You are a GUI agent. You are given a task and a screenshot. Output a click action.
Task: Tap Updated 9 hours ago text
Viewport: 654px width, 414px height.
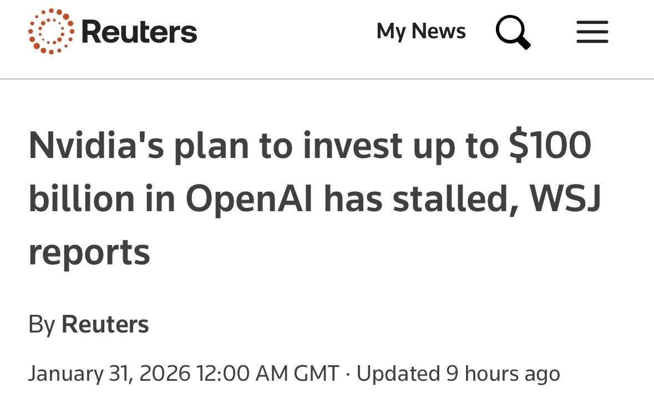pyautogui.click(x=459, y=373)
